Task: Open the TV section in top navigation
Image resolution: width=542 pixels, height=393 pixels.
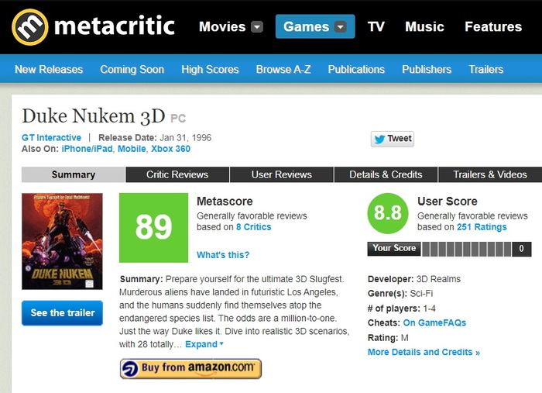Action: [x=376, y=26]
